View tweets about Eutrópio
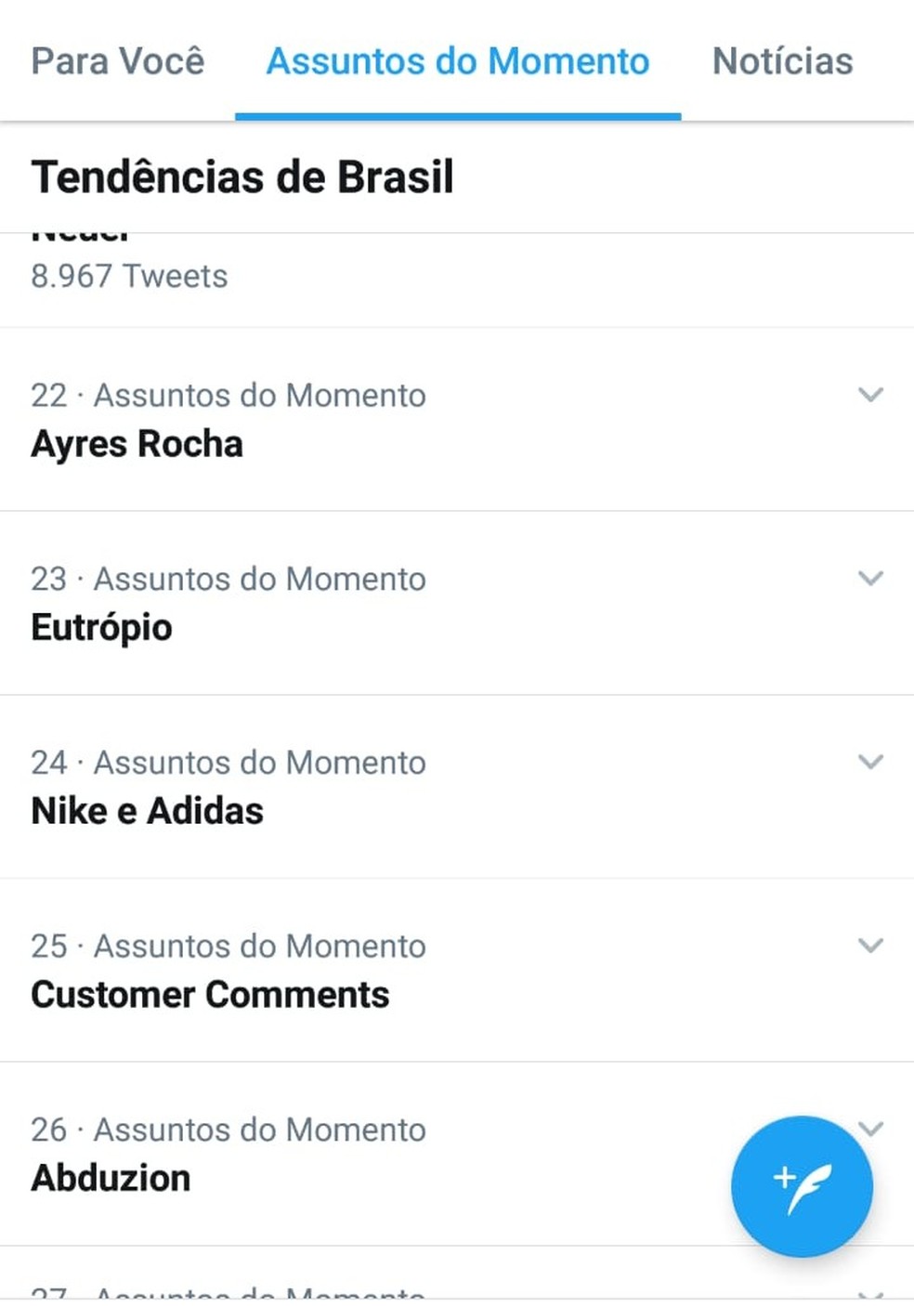914x1306 pixels. coord(102,627)
